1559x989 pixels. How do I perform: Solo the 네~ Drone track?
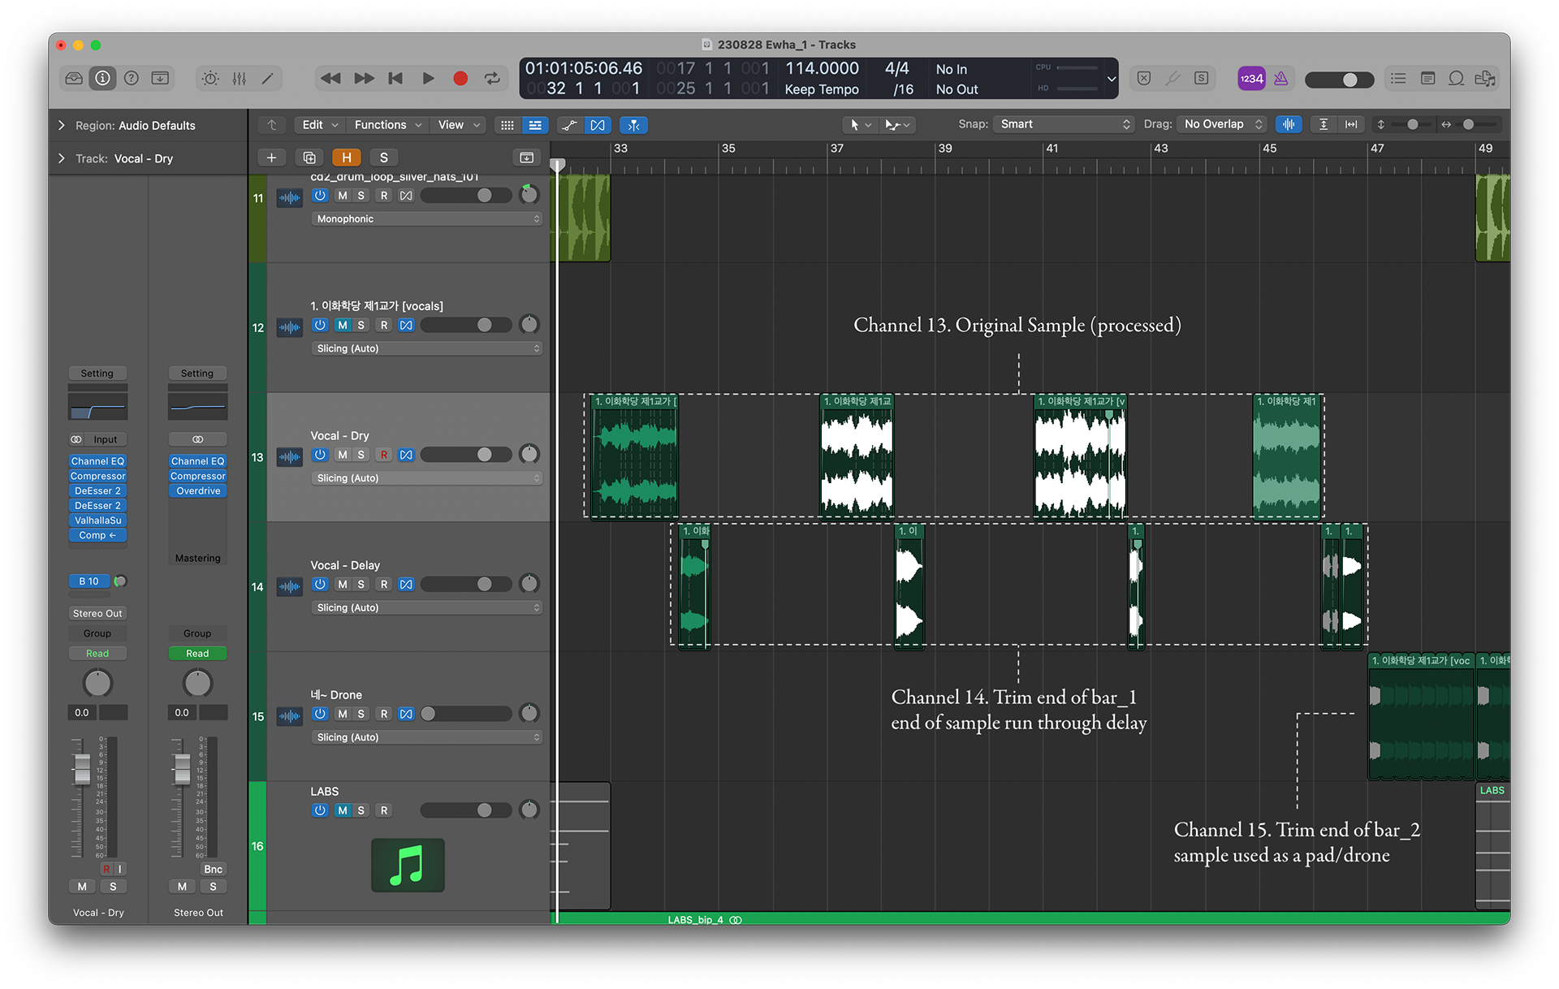tap(361, 715)
